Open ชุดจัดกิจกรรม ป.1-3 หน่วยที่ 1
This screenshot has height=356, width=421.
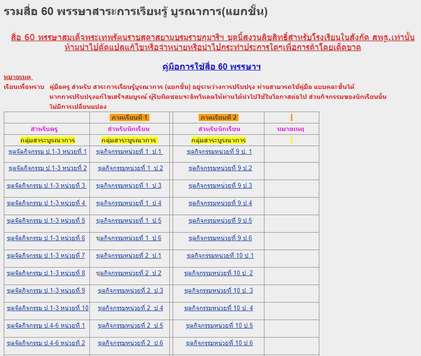click(47, 152)
